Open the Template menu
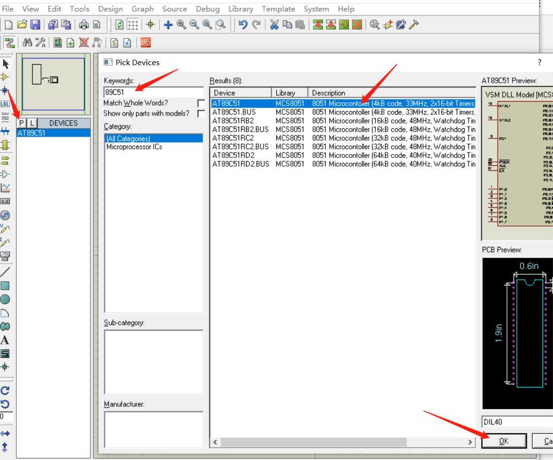This screenshot has width=553, height=460. pyautogui.click(x=278, y=9)
